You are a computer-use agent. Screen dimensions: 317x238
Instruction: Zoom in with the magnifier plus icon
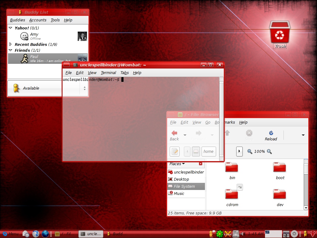(269, 151)
